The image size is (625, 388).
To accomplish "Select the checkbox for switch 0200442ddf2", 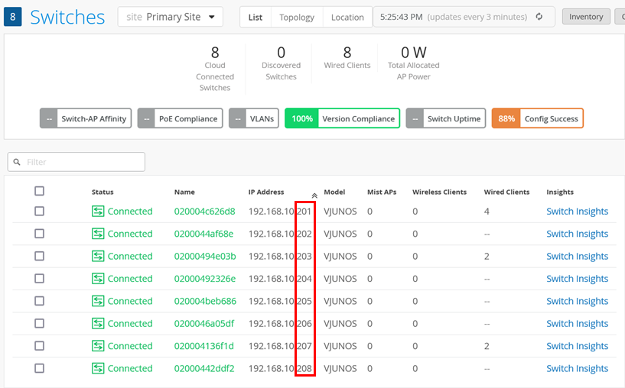I will tap(39, 368).
